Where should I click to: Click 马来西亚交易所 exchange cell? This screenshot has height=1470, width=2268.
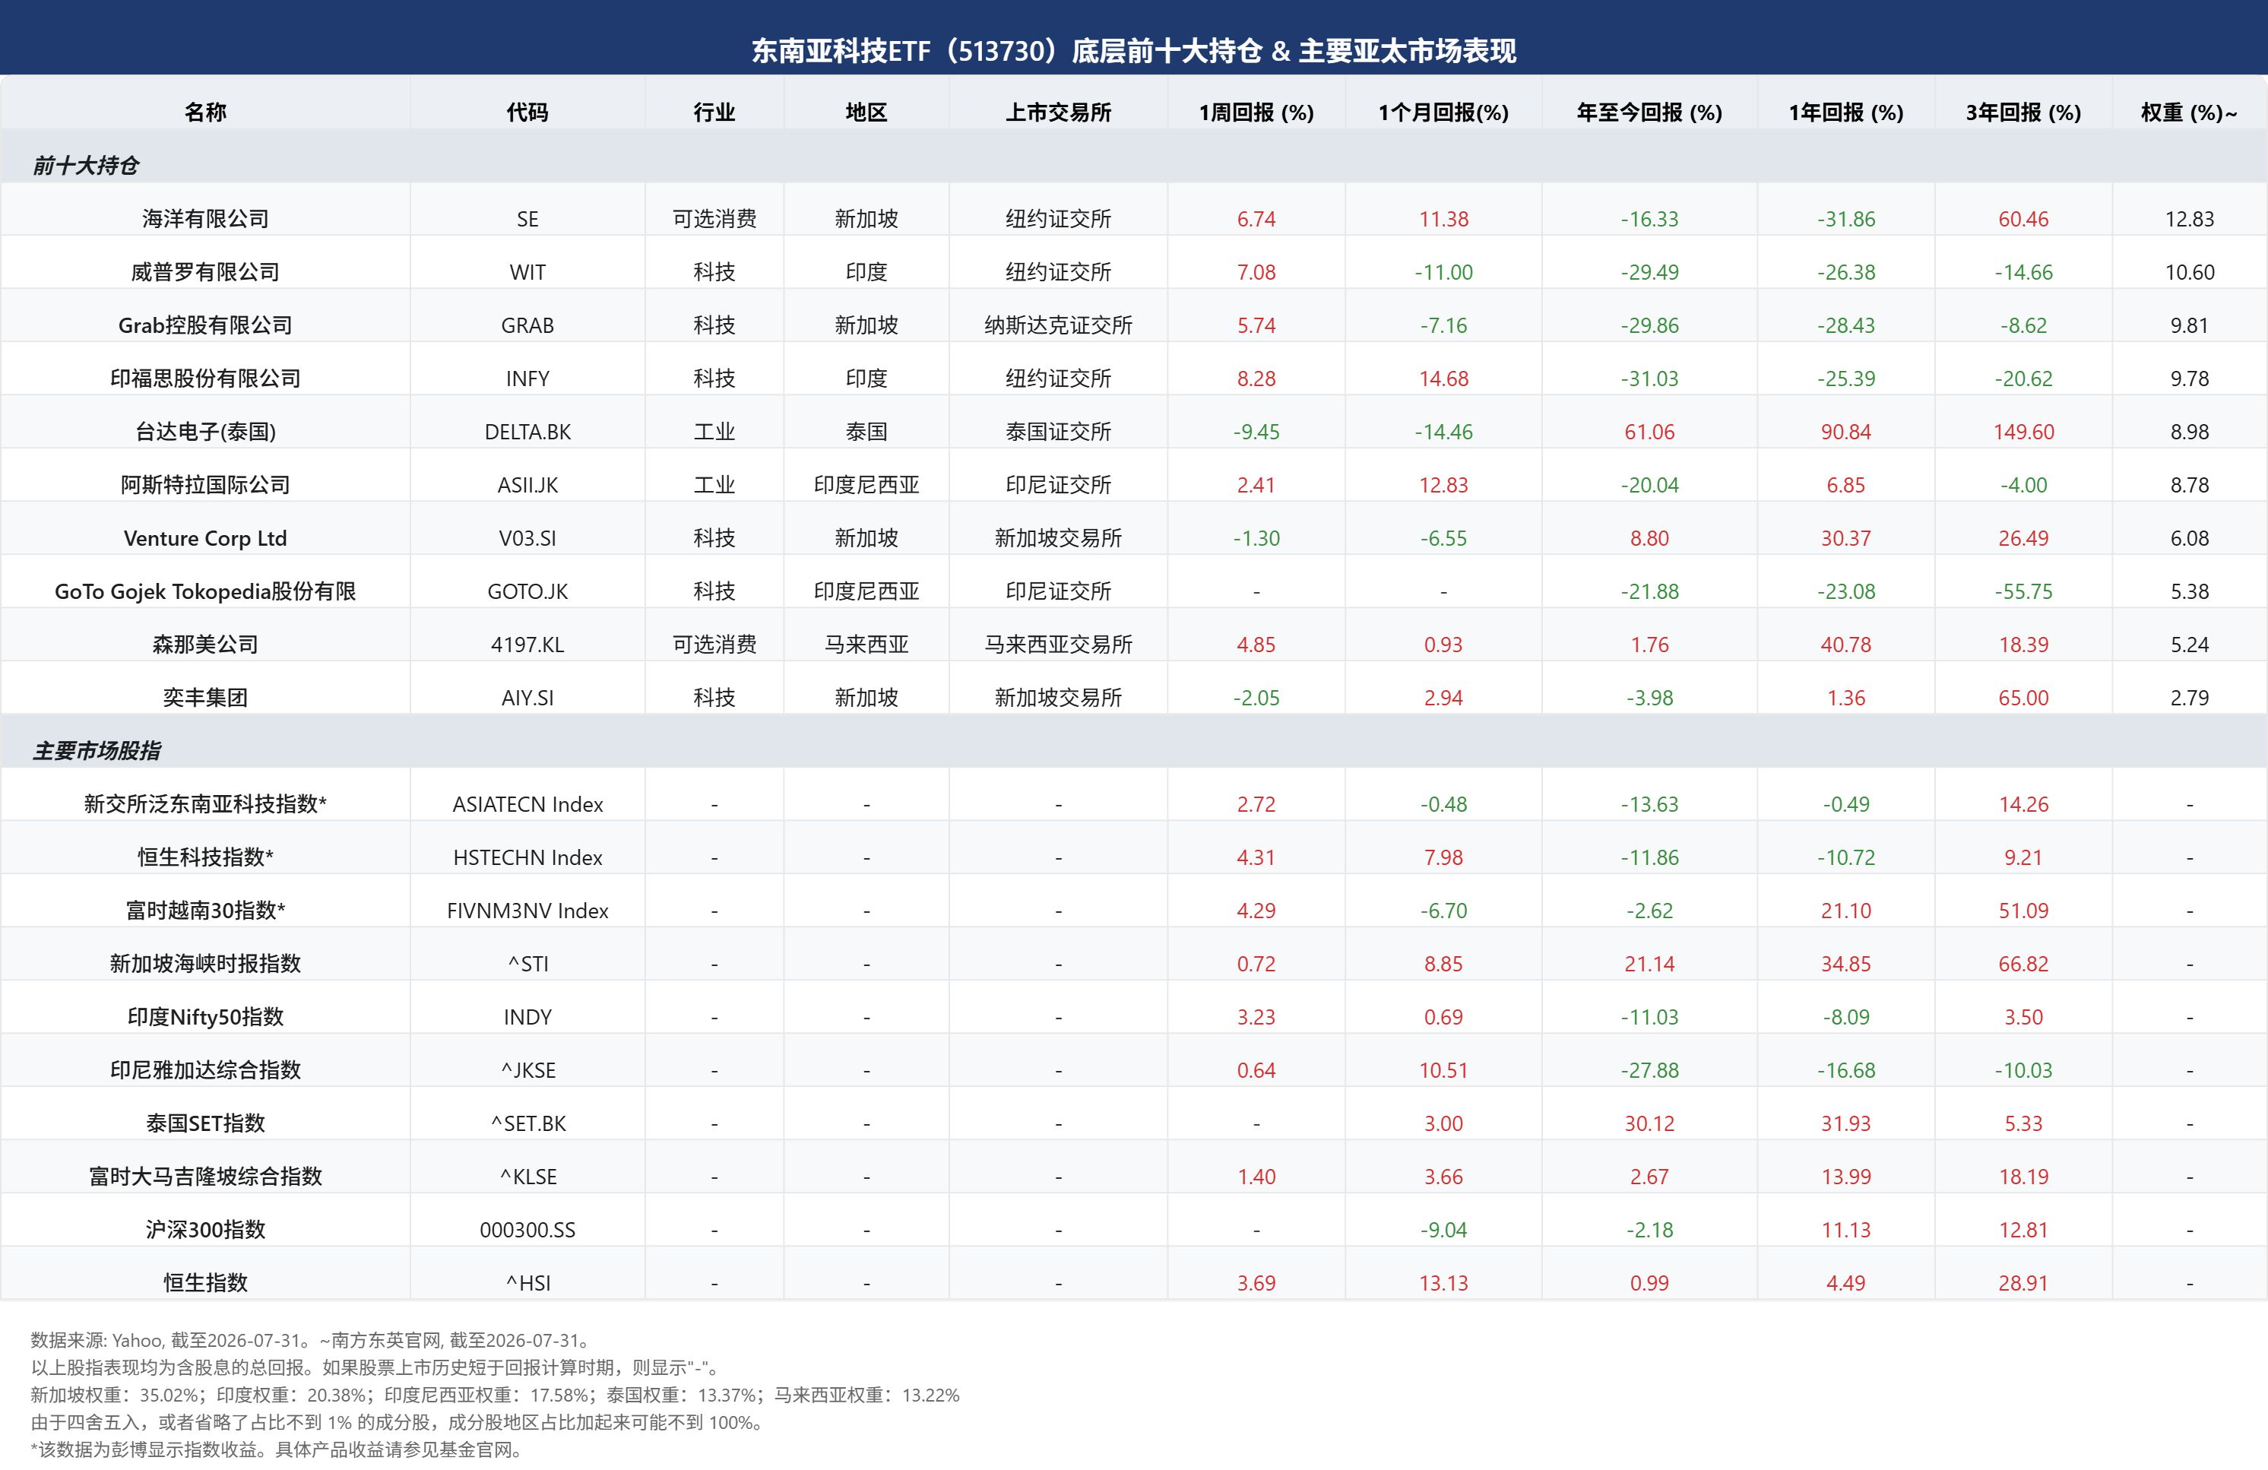[x=1058, y=645]
